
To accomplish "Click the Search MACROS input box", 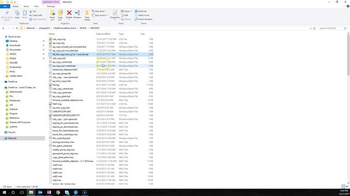I will (x=331, y=28).
